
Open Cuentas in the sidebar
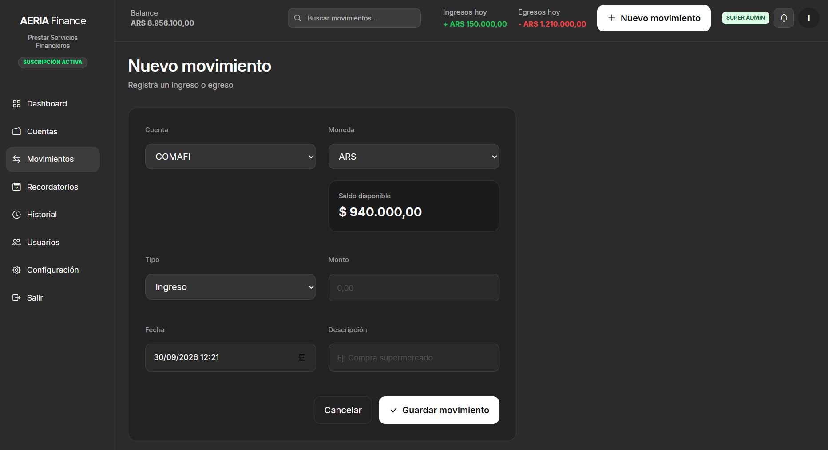[53, 131]
